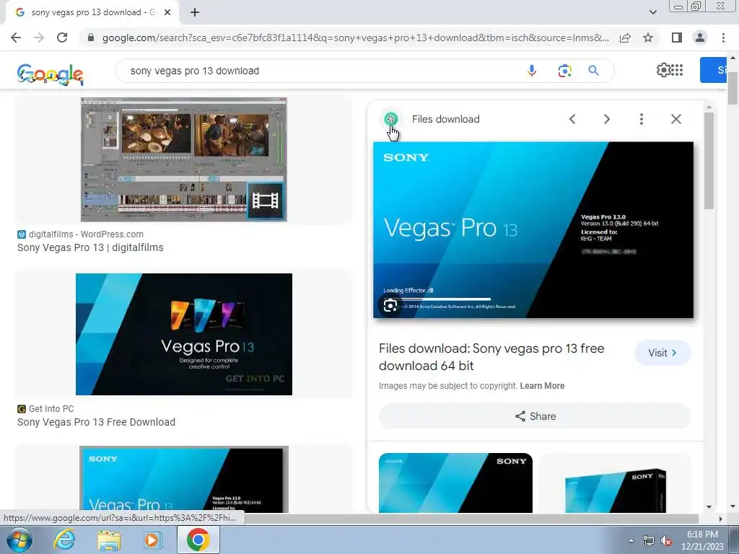Open the clock showing 6:18 PM
This screenshot has width=739, height=554.
[x=702, y=540]
